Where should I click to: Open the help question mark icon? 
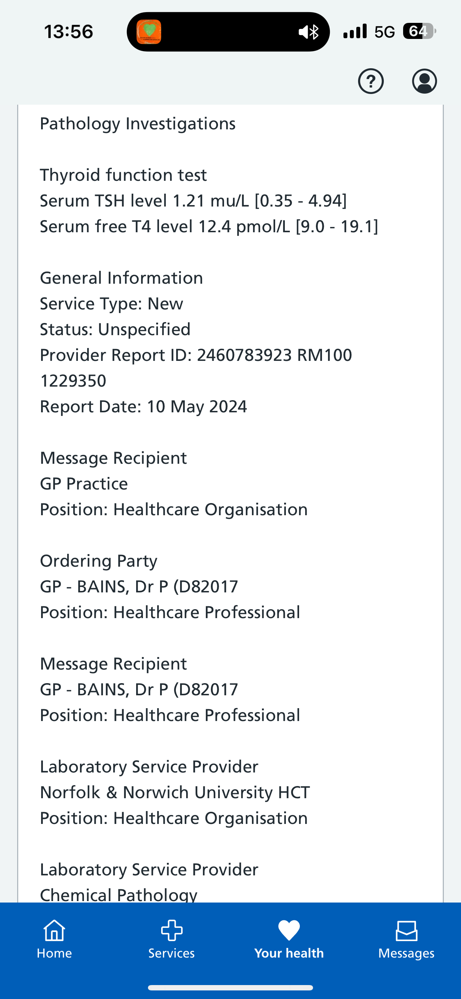[371, 81]
